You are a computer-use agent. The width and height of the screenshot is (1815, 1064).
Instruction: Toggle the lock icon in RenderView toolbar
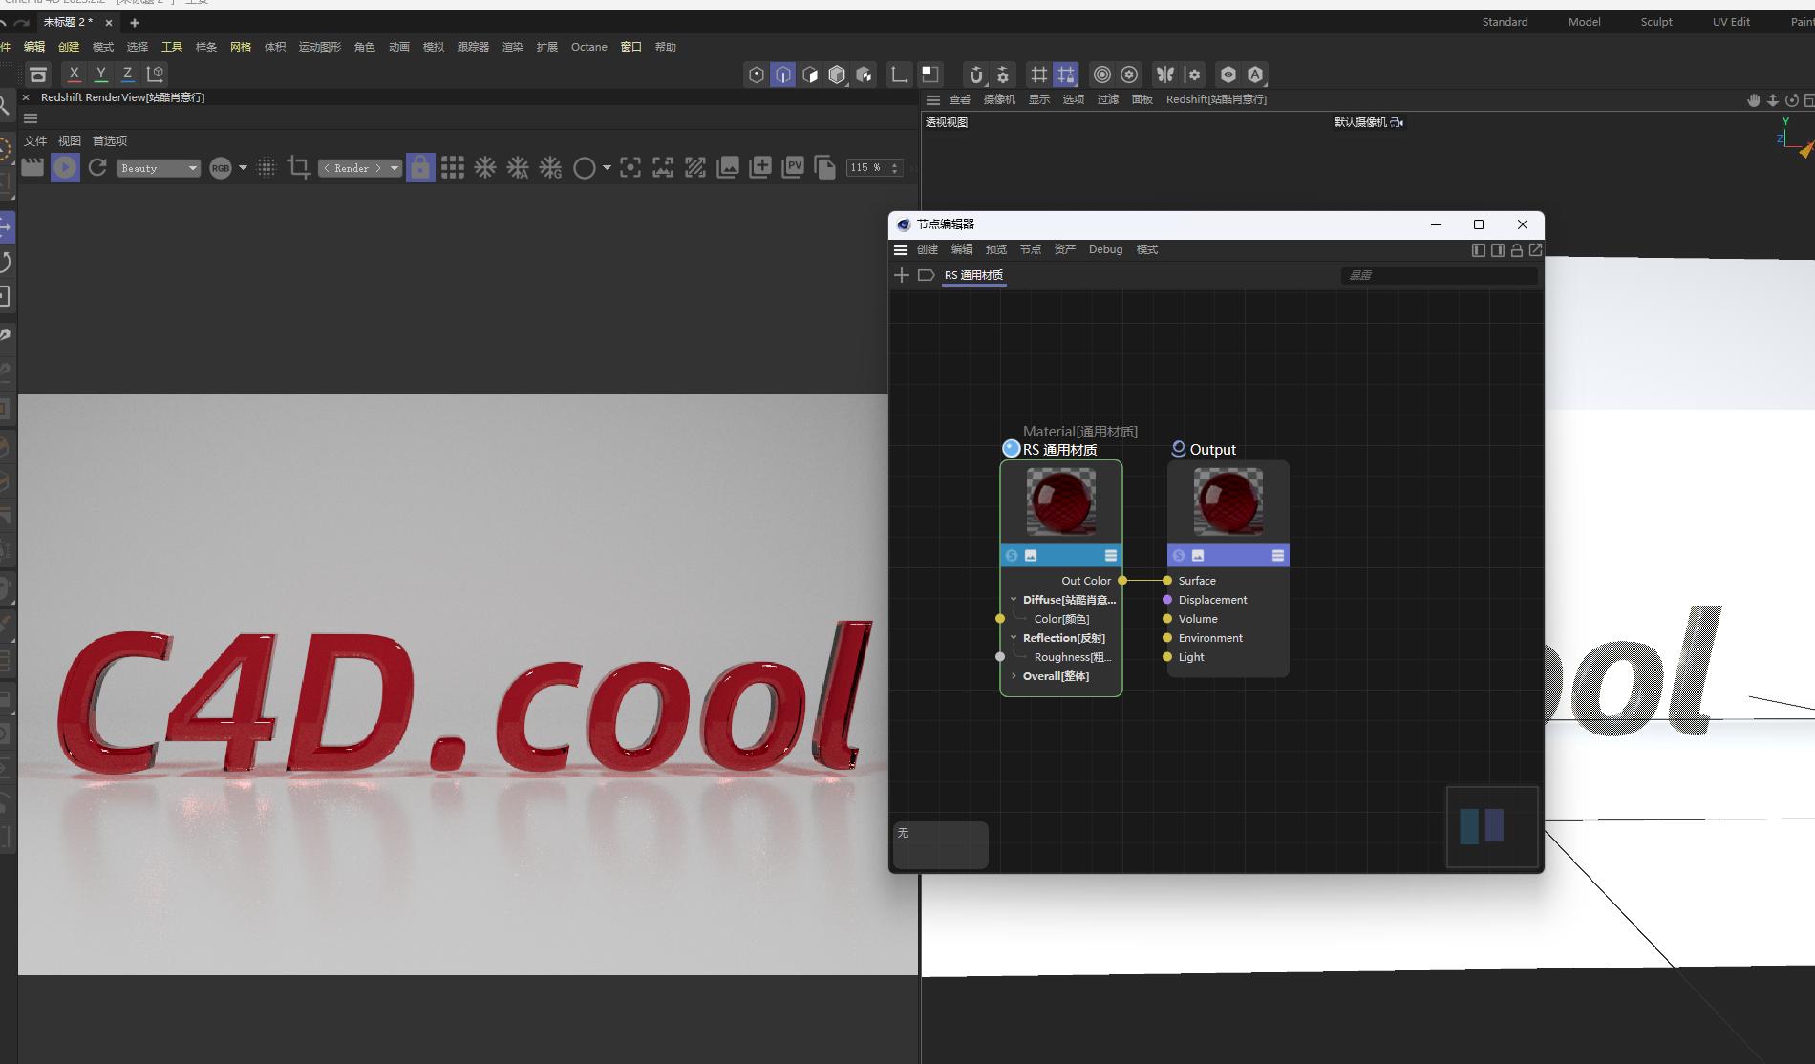420,168
